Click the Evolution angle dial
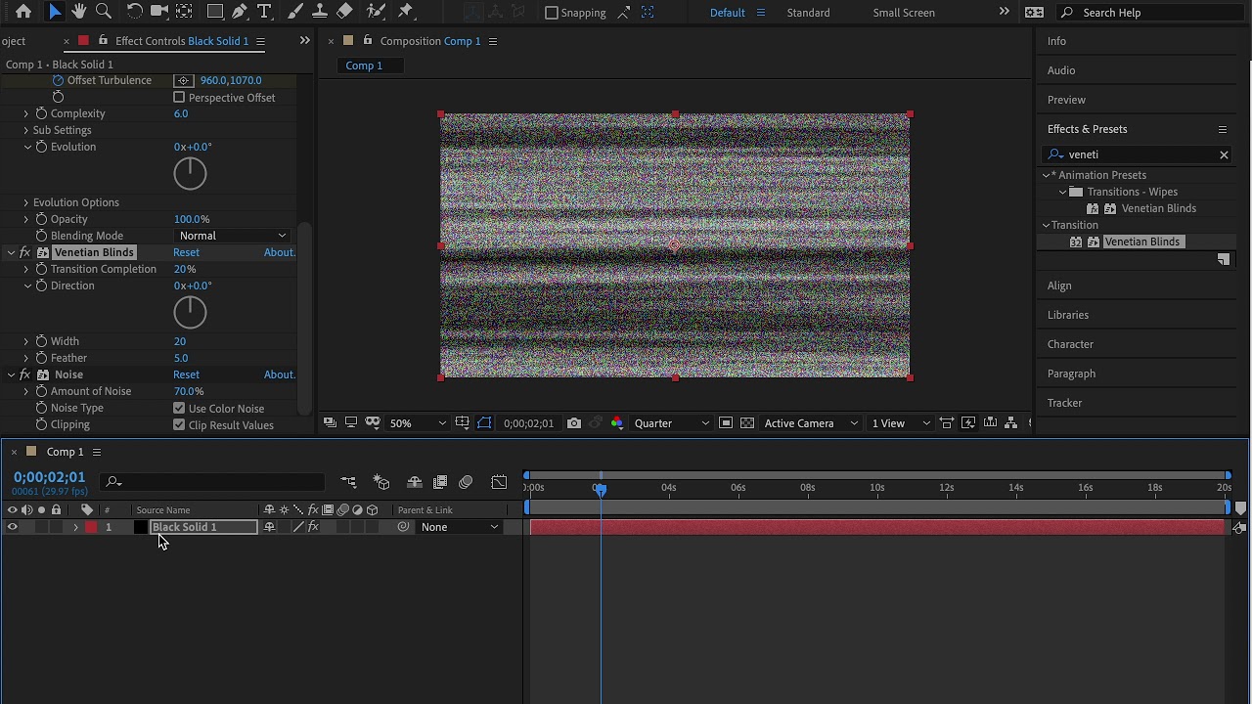 coord(190,174)
